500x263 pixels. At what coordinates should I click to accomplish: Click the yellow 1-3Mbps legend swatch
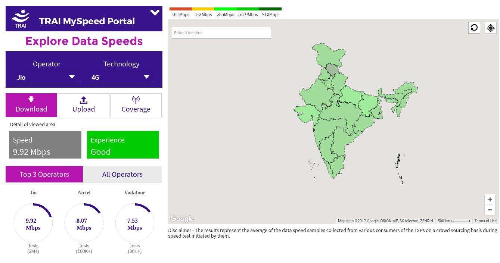coord(203,9)
